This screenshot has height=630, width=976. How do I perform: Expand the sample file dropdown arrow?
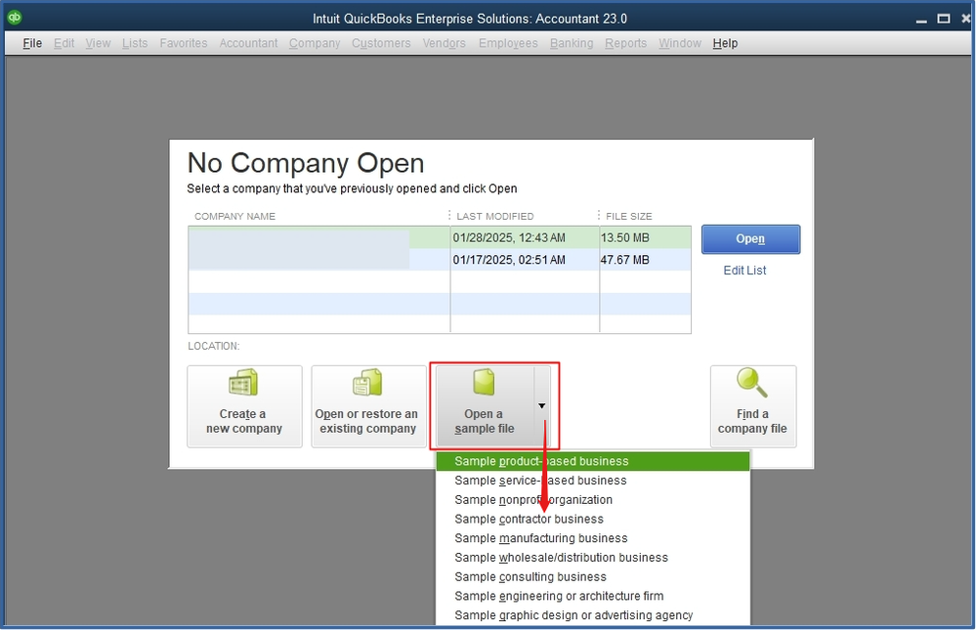tap(542, 406)
